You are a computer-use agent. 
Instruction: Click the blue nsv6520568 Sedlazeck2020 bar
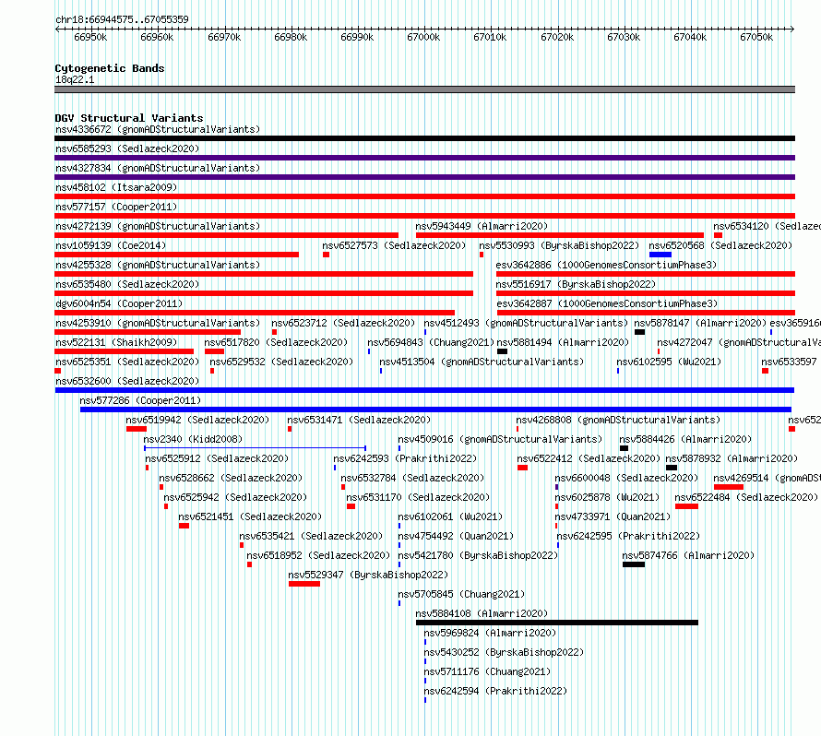(660, 255)
